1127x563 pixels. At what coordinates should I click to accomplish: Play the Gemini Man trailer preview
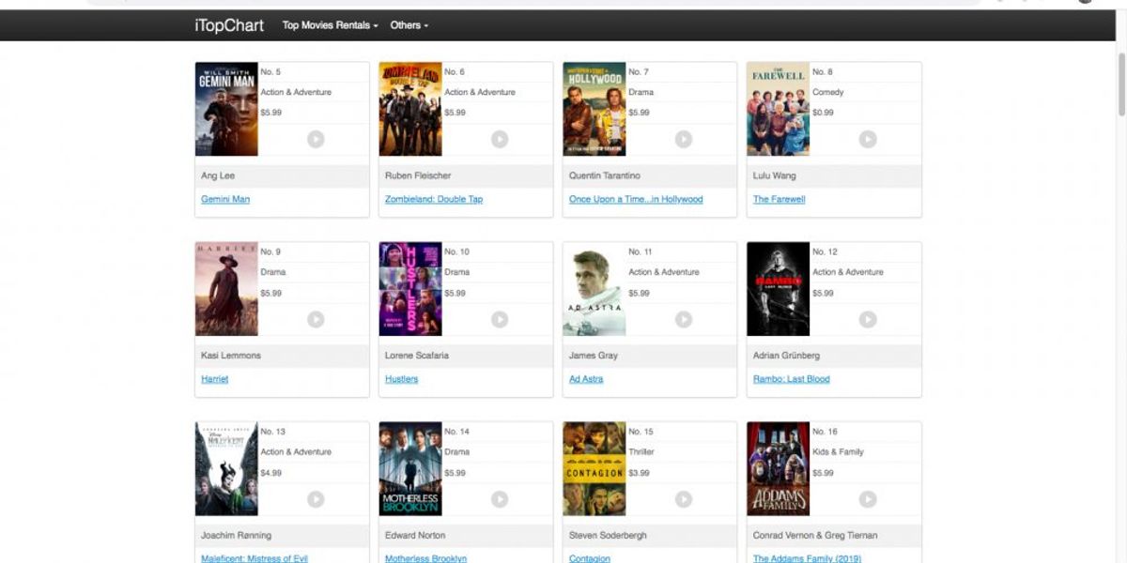click(x=316, y=139)
